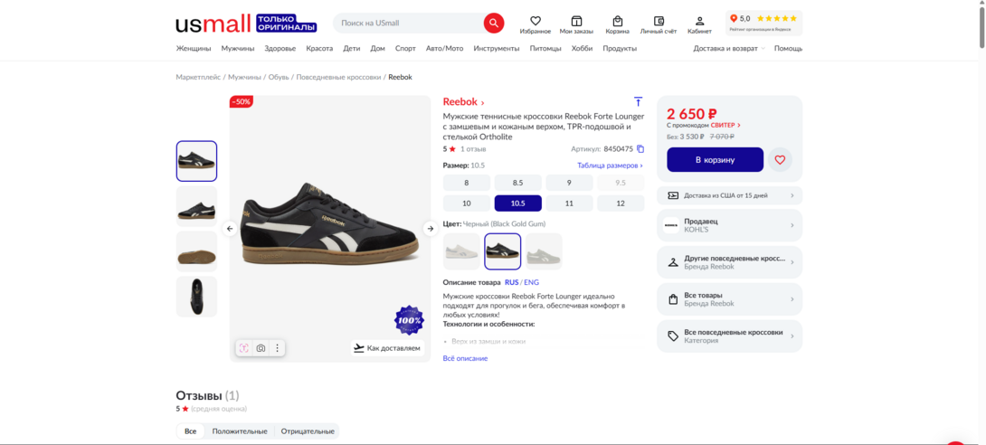Switch description language to ENG
The width and height of the screenshot is (986, 445).
(531, 282)
